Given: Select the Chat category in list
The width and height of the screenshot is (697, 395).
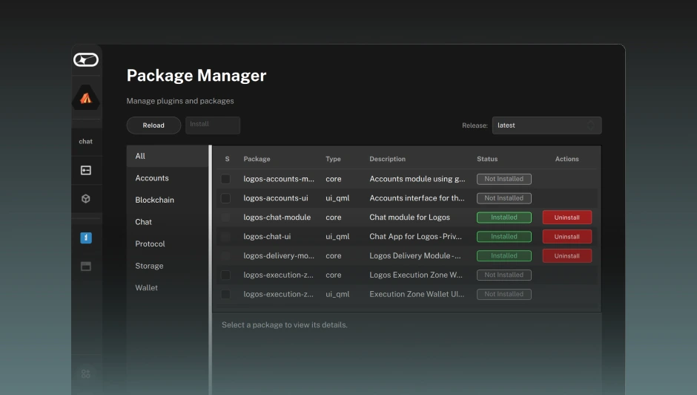Looking at the screenshot, I should [x=168, y=222].
